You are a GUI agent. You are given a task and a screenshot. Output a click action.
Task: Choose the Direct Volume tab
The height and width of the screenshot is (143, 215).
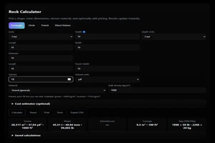(63, 25)
